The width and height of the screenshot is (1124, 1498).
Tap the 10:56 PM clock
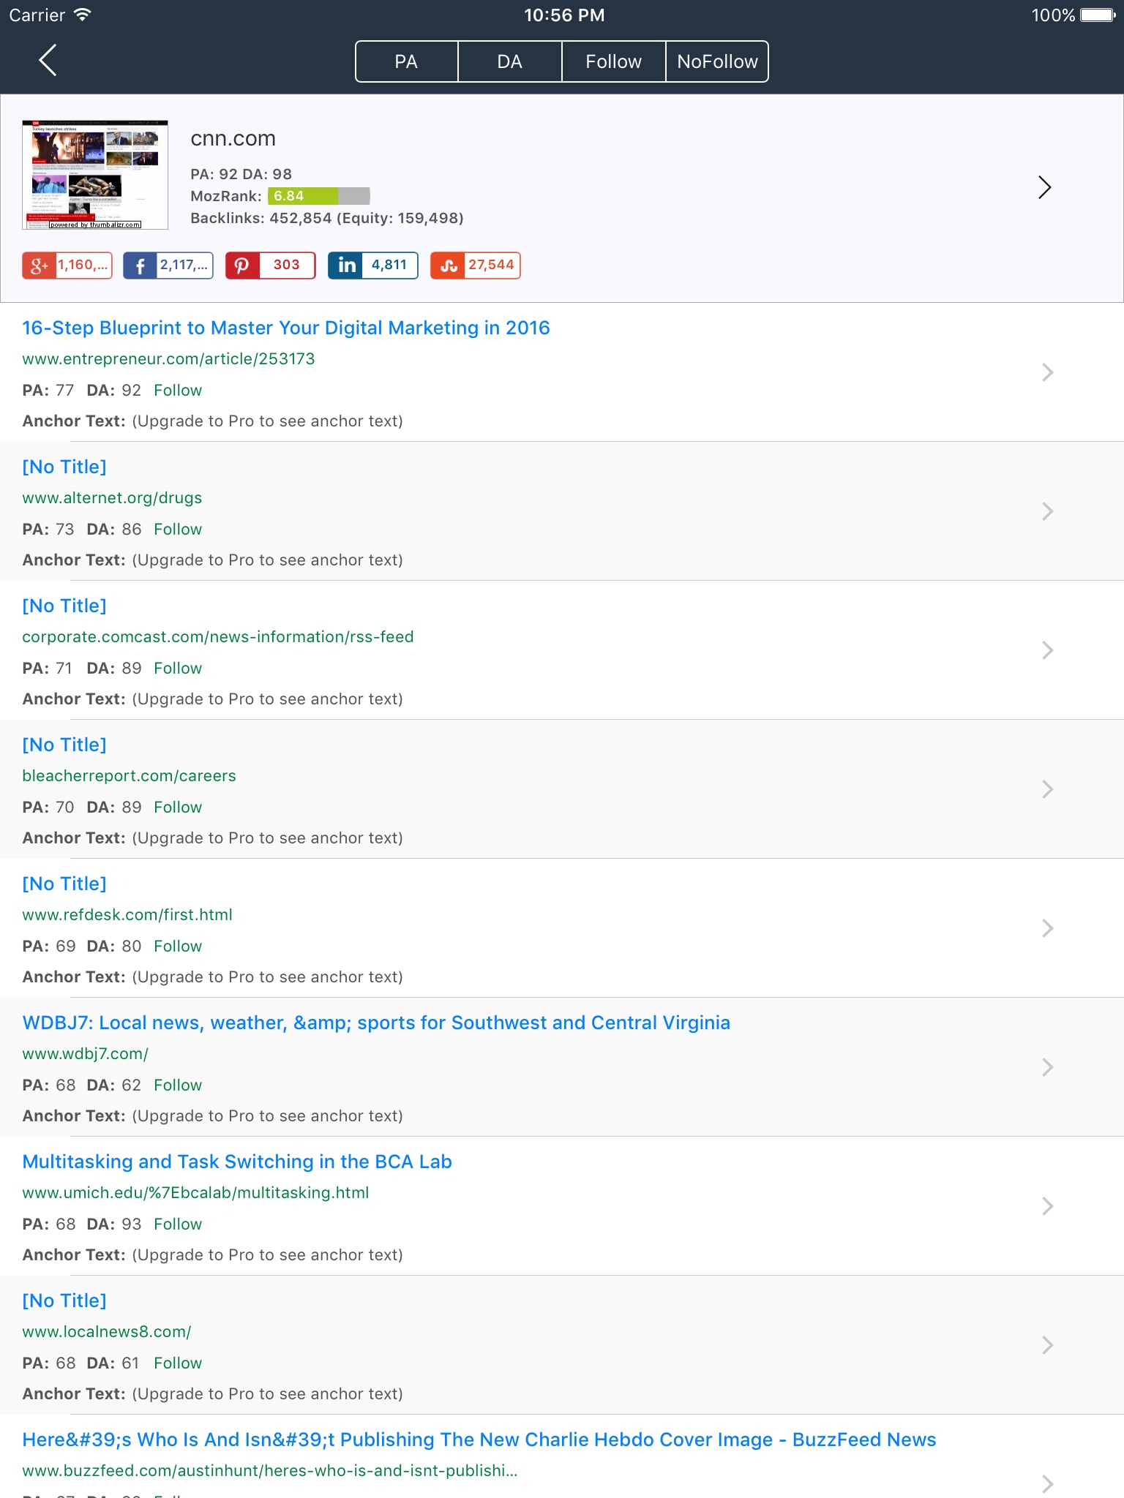click(x=564, y=15)
